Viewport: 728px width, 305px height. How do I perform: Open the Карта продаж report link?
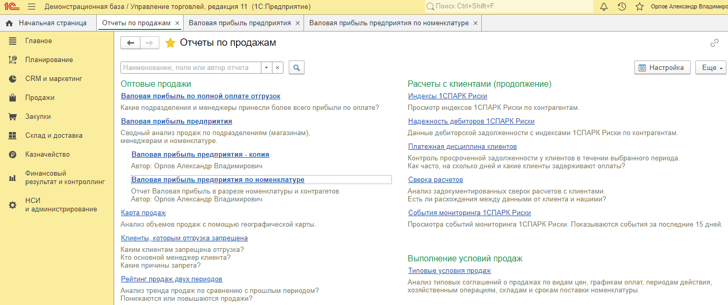143,213
